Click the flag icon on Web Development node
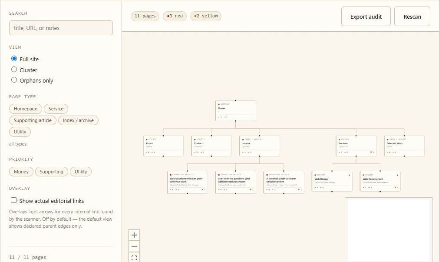Screen dimensions: 439x262 [x=396, y=187]
